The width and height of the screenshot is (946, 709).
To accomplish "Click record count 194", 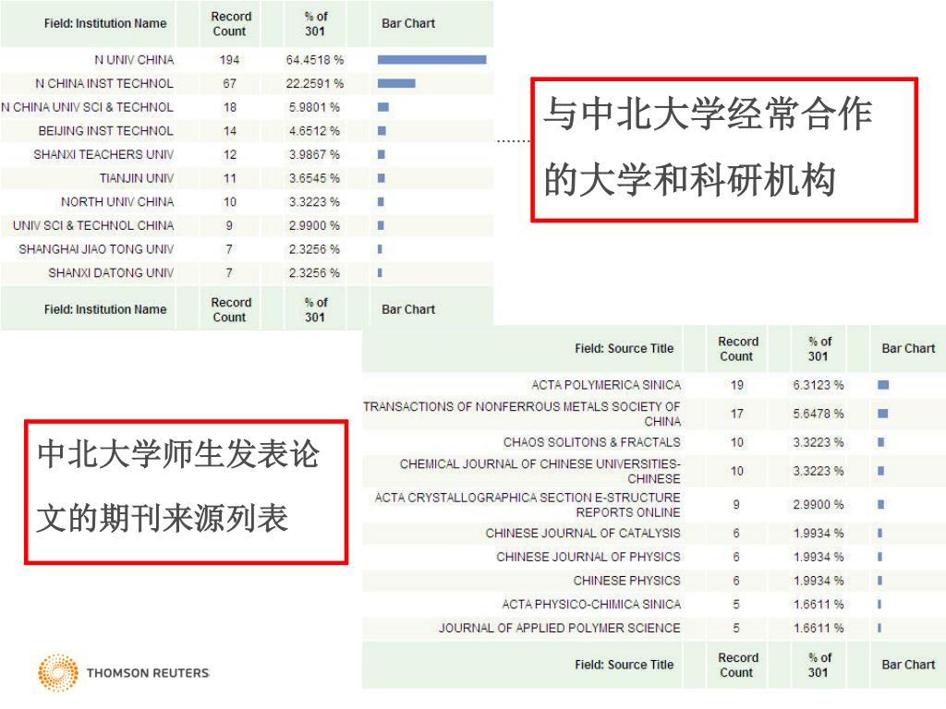I will click(x=230, y=60).
